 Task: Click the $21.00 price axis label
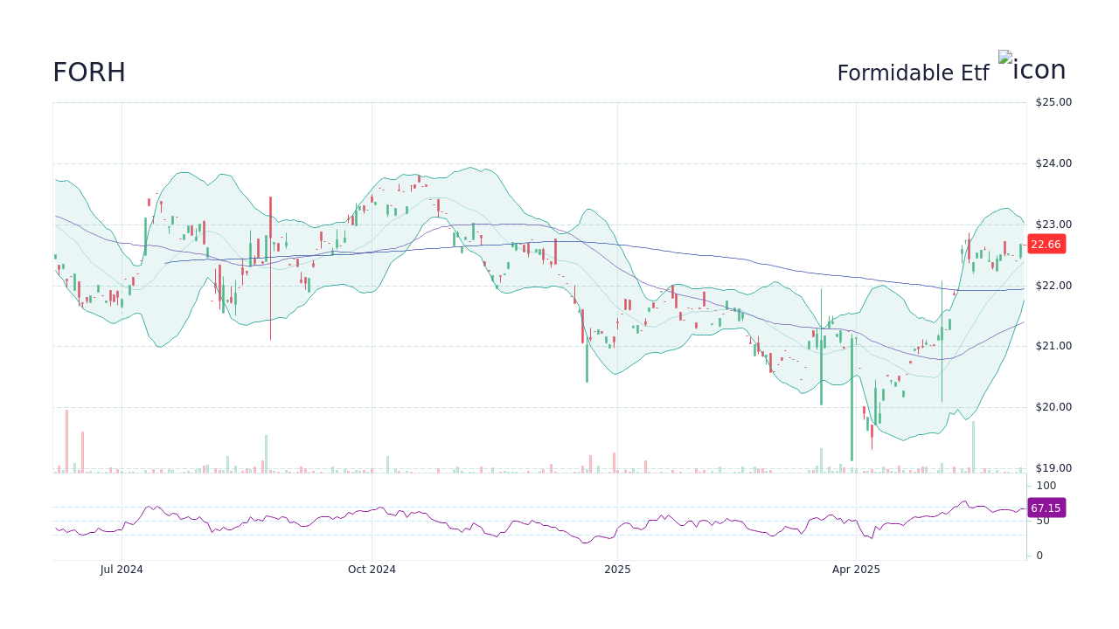coord(1053,346)
